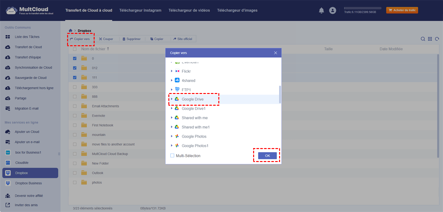Open Sauvegarde de Cloud in sidebar

point(30,78)
